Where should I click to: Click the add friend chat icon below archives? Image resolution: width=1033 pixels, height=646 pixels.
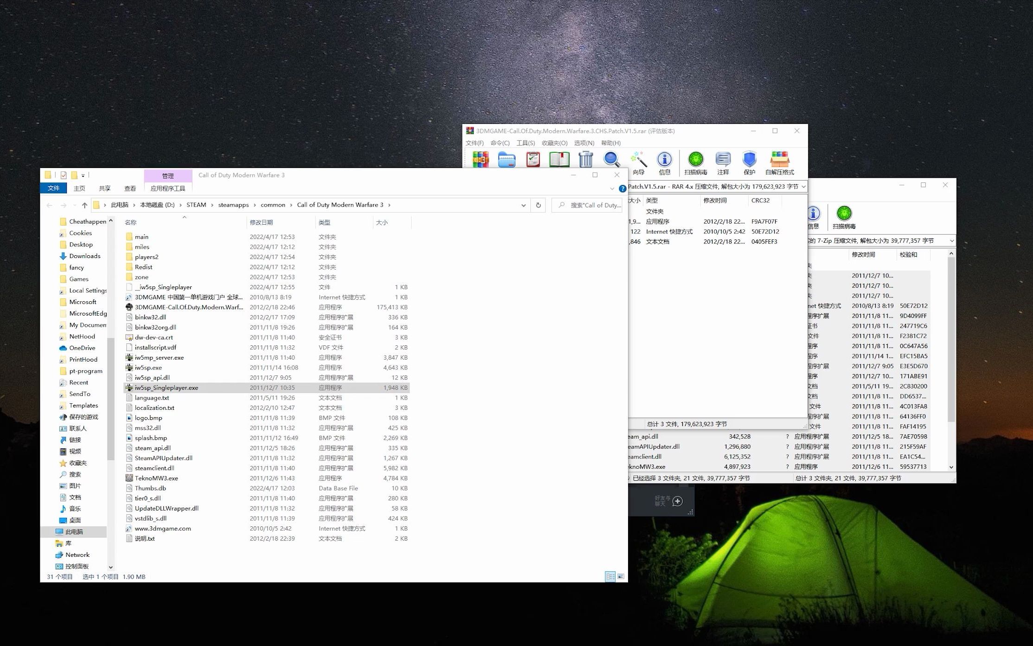[677, 501]
